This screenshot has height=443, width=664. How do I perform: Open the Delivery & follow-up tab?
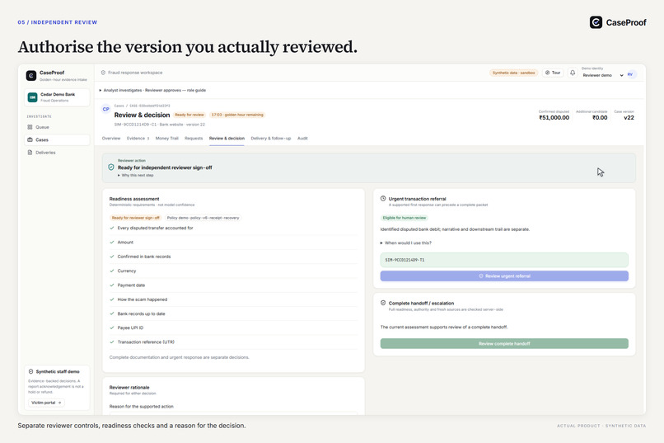click(270, 139)
